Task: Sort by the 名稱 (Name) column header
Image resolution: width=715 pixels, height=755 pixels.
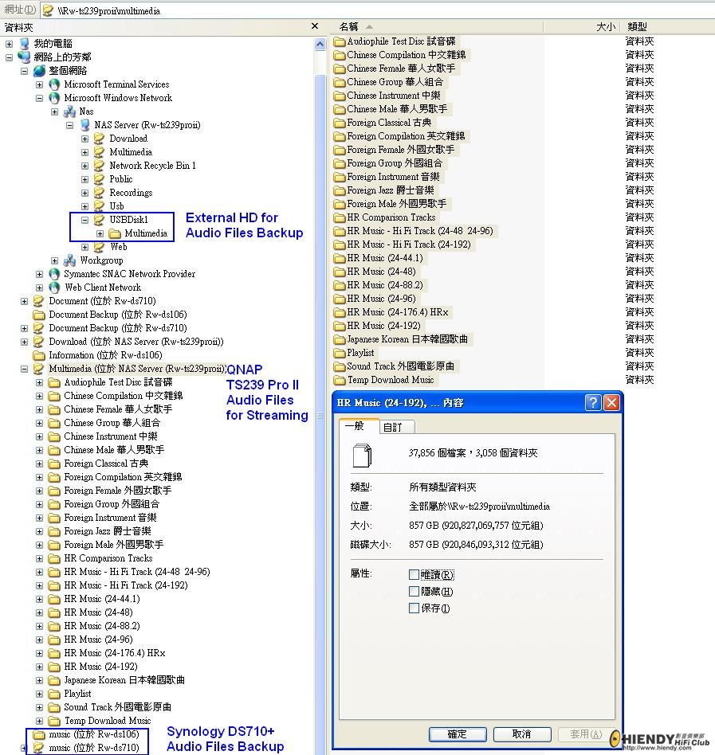Action: [437, 26]
